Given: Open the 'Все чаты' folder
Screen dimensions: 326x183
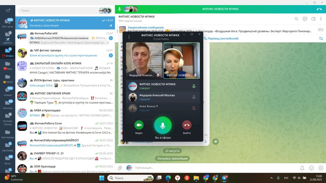Looking at the screenshot, I should 8,24.
